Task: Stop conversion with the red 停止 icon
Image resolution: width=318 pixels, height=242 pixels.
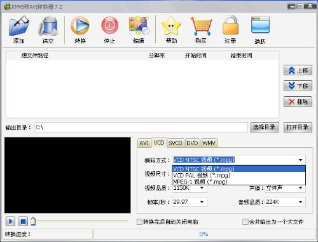Action: tap(109, 25)
